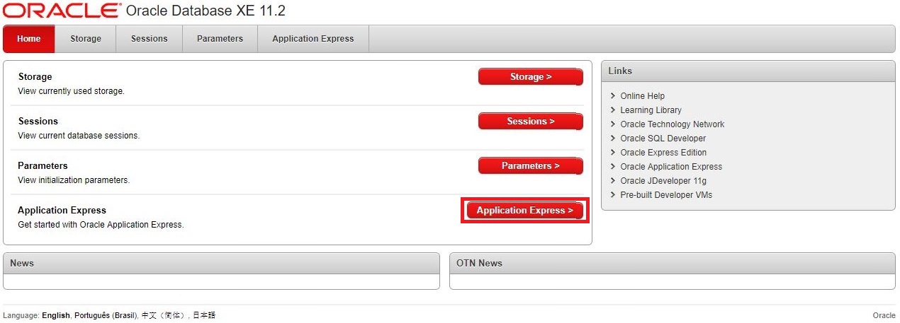The width and height of the screenshot is (900, 323).
Task: Click the 'View current database sessions.' text
Action: point(79,136)
